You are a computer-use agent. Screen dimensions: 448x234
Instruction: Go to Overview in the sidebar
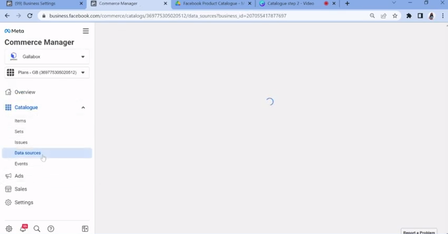tap(25, 92)
